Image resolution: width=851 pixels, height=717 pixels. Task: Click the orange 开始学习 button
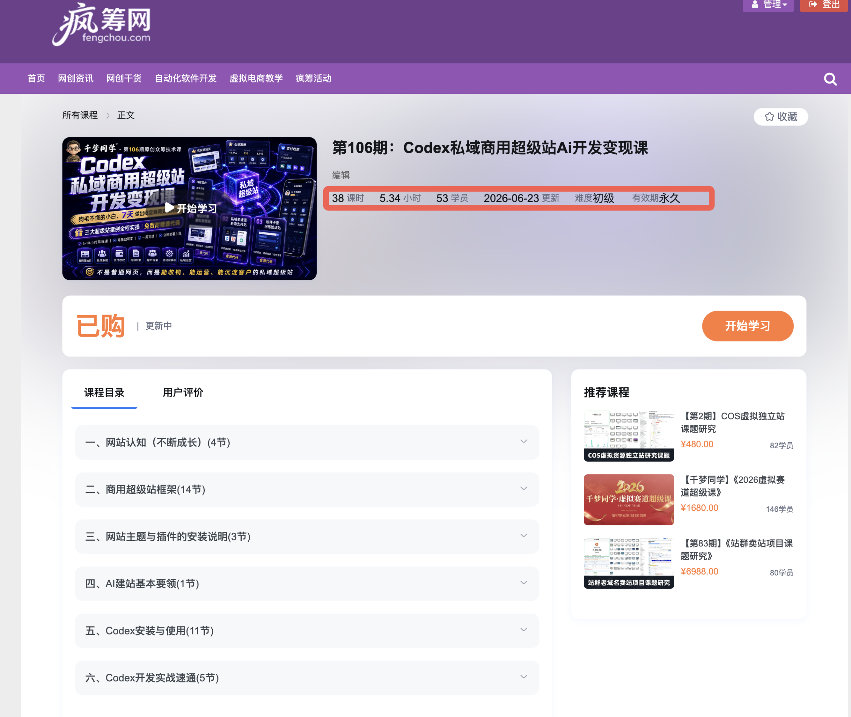point(747,326)
